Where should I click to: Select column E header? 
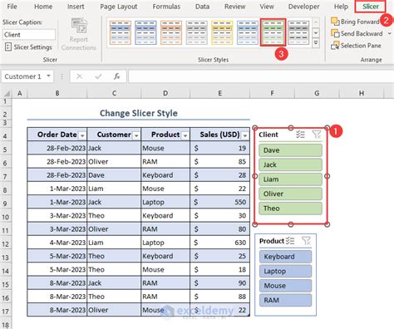(220, 93)
